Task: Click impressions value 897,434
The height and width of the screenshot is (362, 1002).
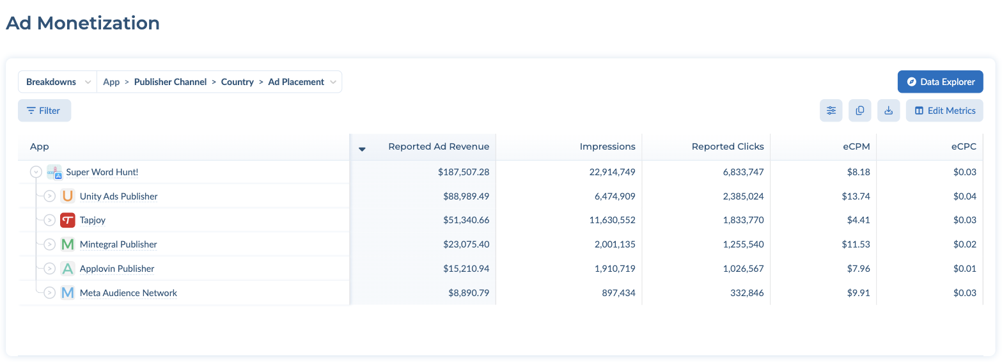Action: pyautogui.click(x=618, y=293)
